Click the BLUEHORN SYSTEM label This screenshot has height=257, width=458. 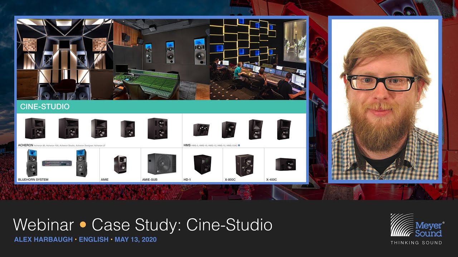33,180
